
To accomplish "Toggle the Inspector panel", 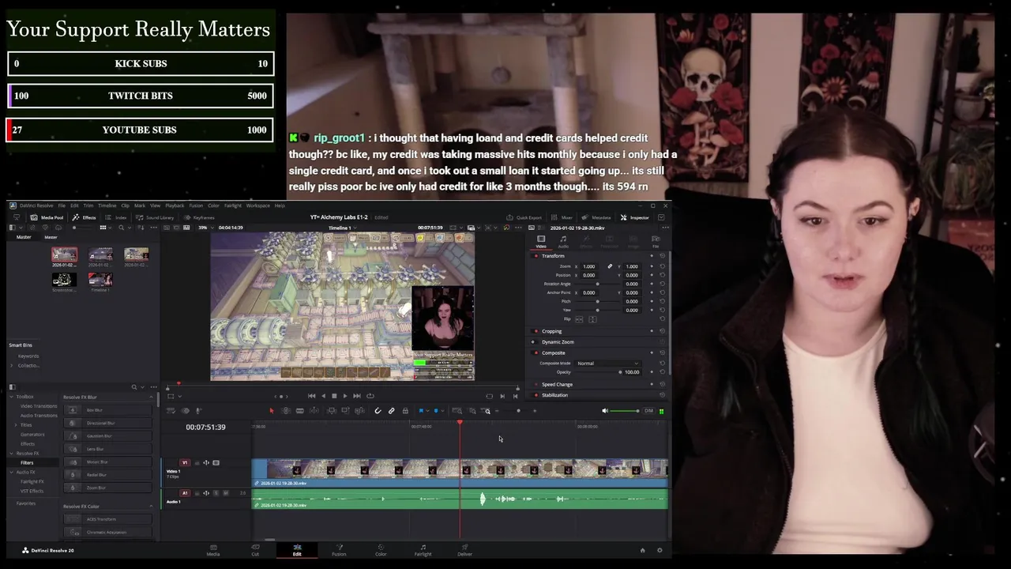I will click(635, 217).
